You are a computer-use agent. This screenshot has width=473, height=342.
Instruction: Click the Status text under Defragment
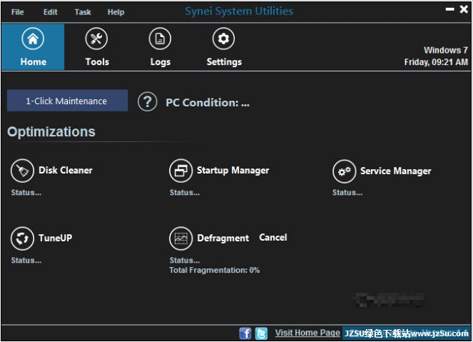(185, 260)
